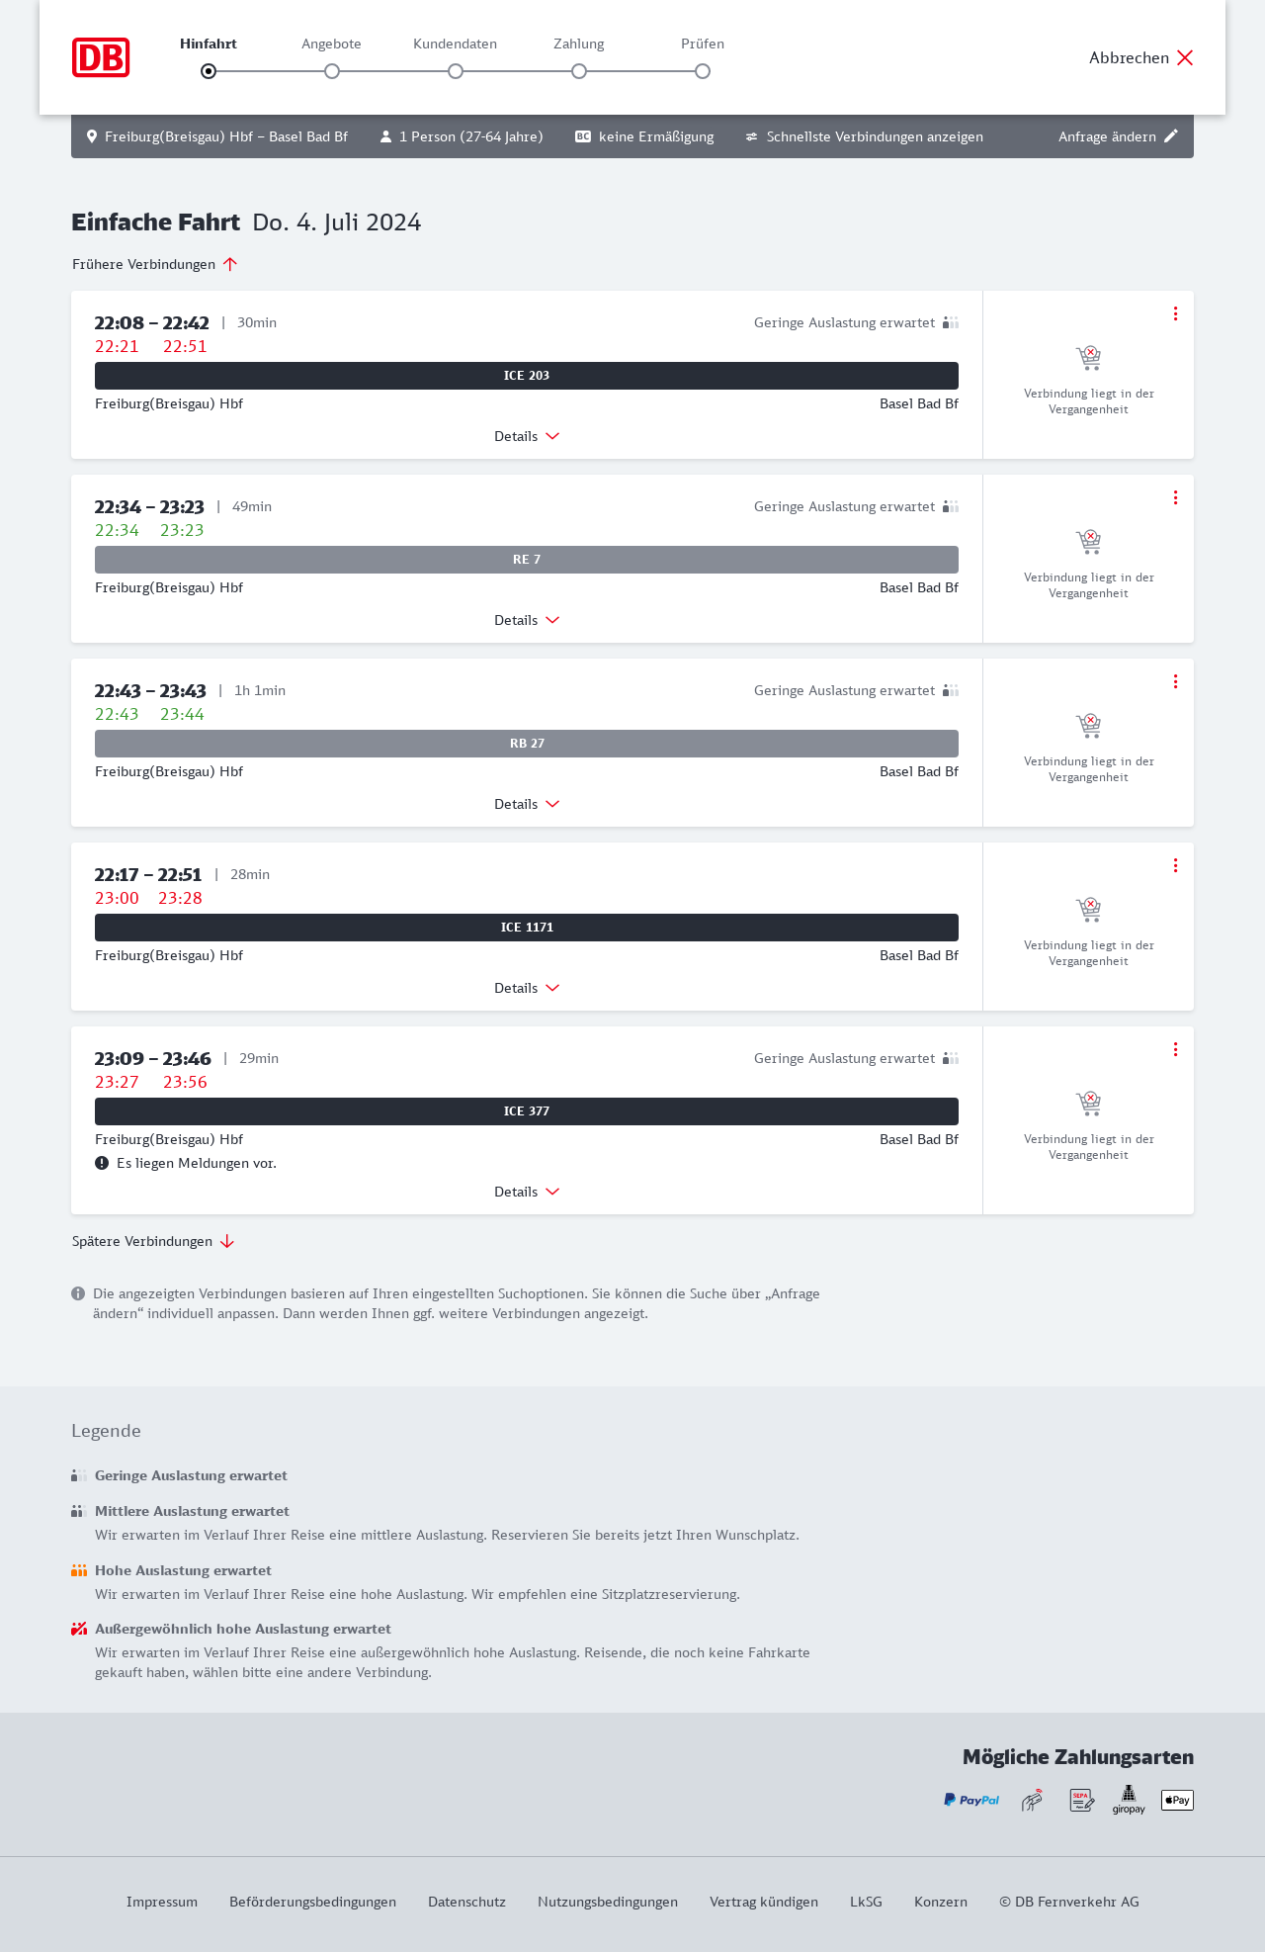The width and height of the screenshot is (1265, 1952).
Task: Click the ICE 377 train bar
Action: tap(527, 1111)
